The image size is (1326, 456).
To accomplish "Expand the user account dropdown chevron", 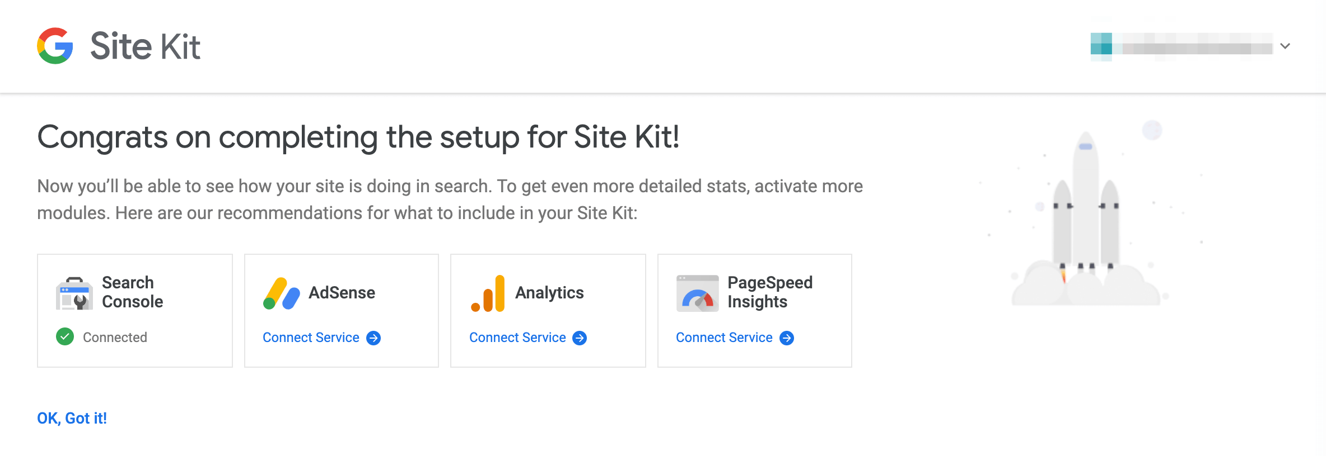I will (1286, 46).
